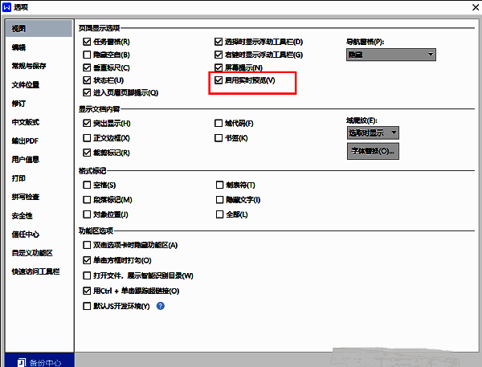
Task: Click the 字体替换(O)... button
Action: pos(373,151)
